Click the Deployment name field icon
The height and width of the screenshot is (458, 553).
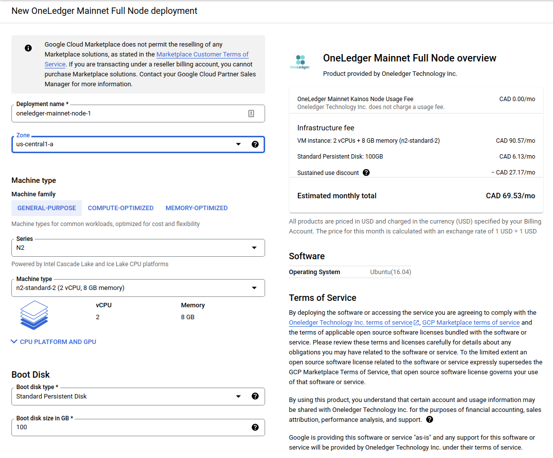click(x=251, y=114)
